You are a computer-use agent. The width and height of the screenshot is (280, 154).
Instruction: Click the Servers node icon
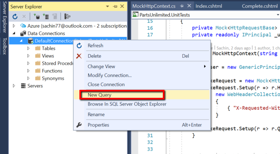(23, 86)
